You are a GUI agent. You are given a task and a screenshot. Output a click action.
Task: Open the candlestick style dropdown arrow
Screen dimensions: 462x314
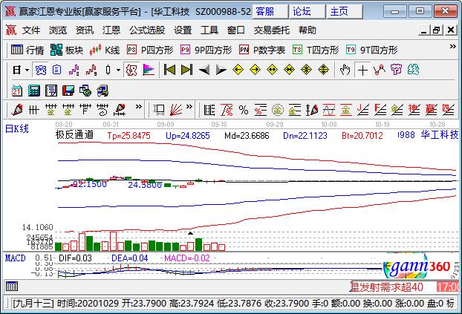pos(118,70)
